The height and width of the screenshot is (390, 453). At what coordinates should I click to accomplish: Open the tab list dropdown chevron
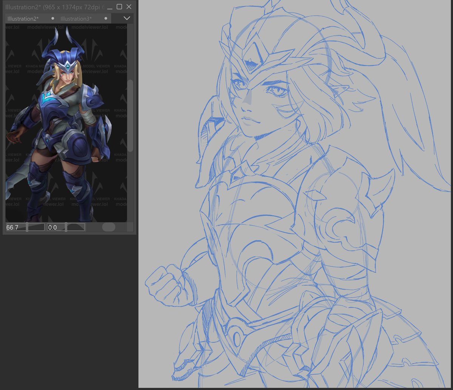pyautogui.click(x=126, y=18)
